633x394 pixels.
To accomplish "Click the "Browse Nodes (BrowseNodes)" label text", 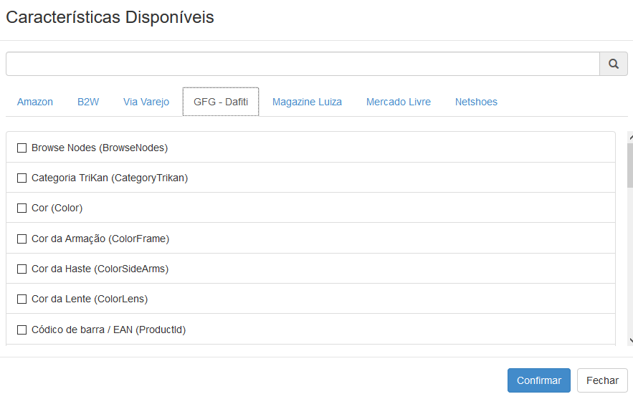I will [100, 148].
